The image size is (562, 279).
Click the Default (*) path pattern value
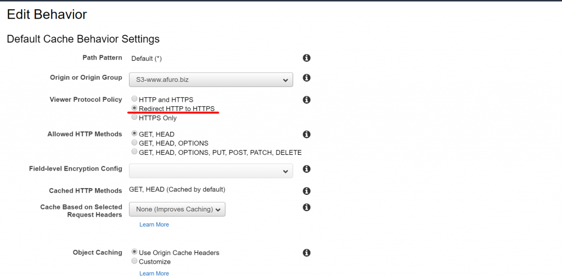[147, 59]
